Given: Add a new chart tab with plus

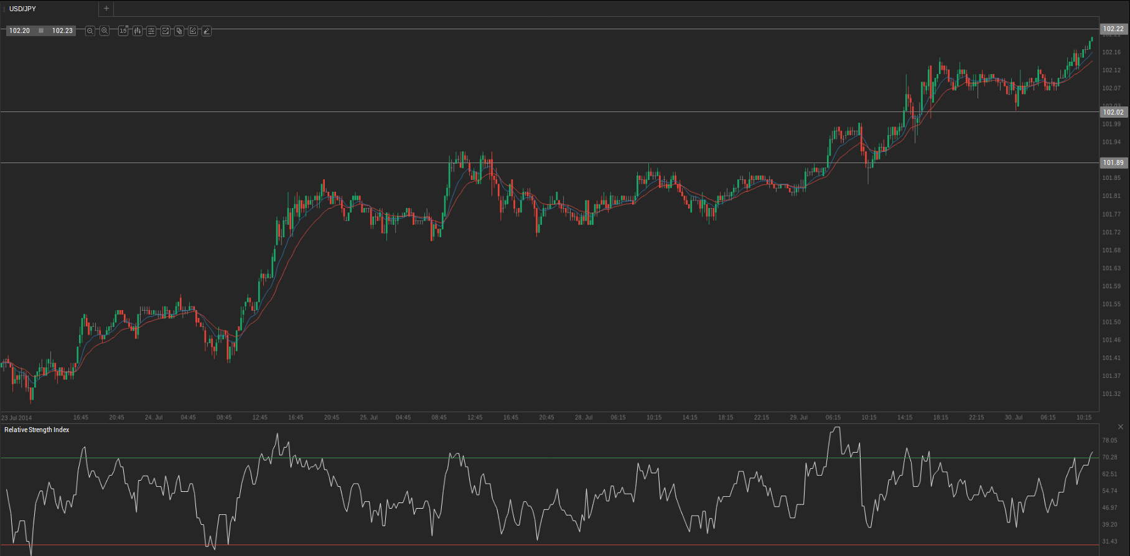Looking at the screenshot, I should pyautogui.click(x=106, y=9).
